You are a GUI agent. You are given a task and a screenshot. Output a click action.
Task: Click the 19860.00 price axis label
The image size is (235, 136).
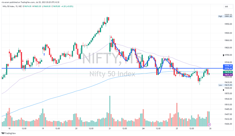228,40
